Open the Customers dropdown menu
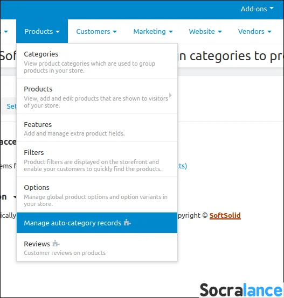The height and width of the screenshot is (298, 284). (x=96, y=31)
